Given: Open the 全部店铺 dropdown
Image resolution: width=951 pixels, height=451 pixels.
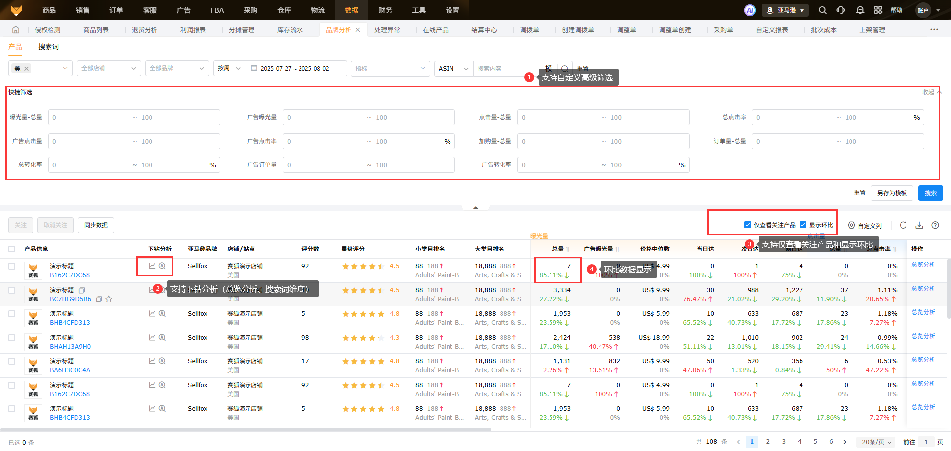Looking at the screenshot, I should click(x=108, y=68).
